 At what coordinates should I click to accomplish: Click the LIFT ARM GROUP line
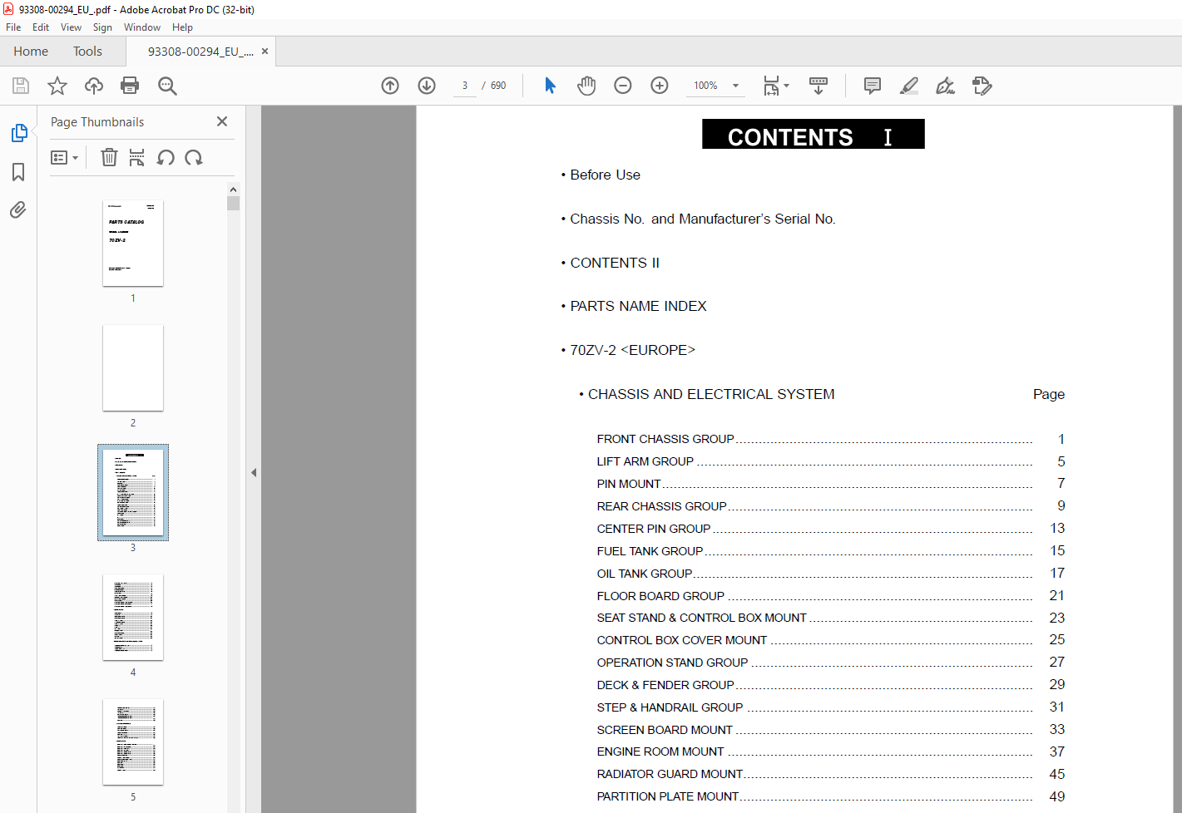tap(830, 461)
